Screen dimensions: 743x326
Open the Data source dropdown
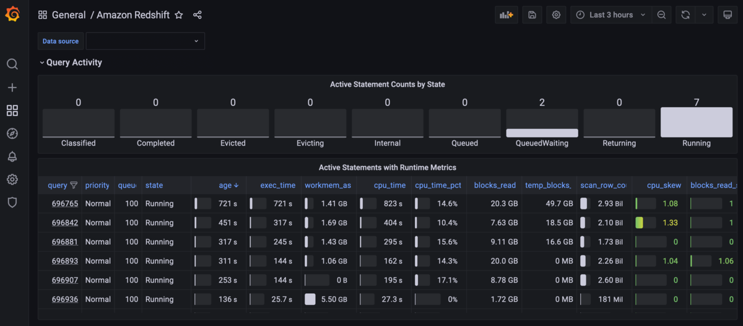coord(145,41)
